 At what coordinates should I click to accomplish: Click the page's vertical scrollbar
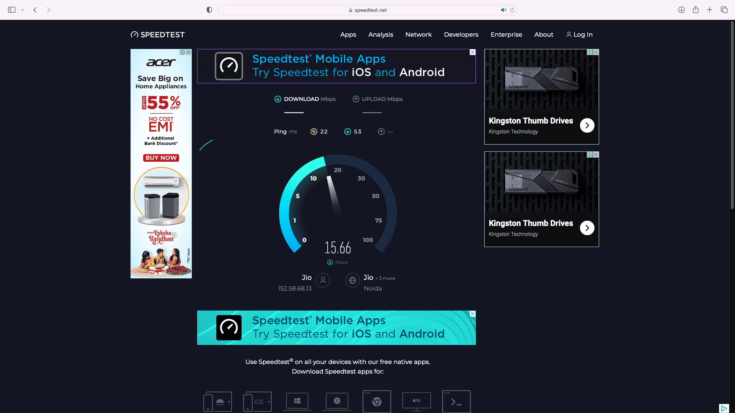(x=732, y=115)
